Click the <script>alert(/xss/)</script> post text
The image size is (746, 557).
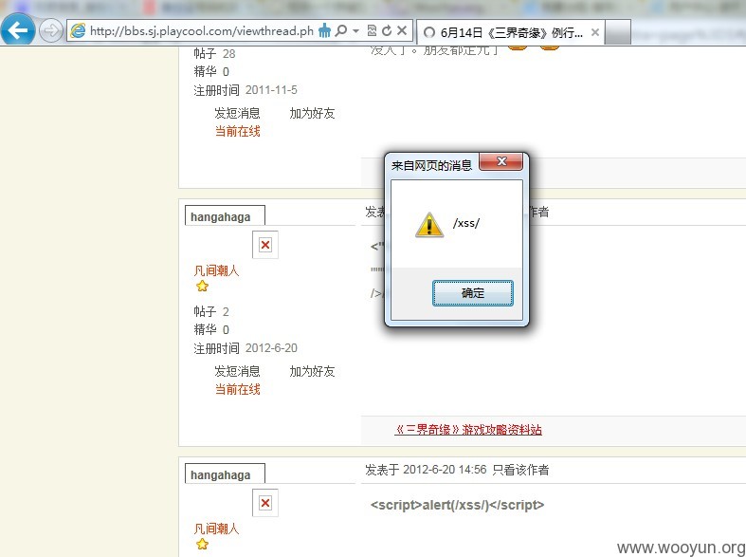tap(457, 505)
